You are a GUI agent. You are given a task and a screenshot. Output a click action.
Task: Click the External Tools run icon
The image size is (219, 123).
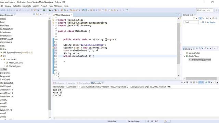click(x=55, y=10)
